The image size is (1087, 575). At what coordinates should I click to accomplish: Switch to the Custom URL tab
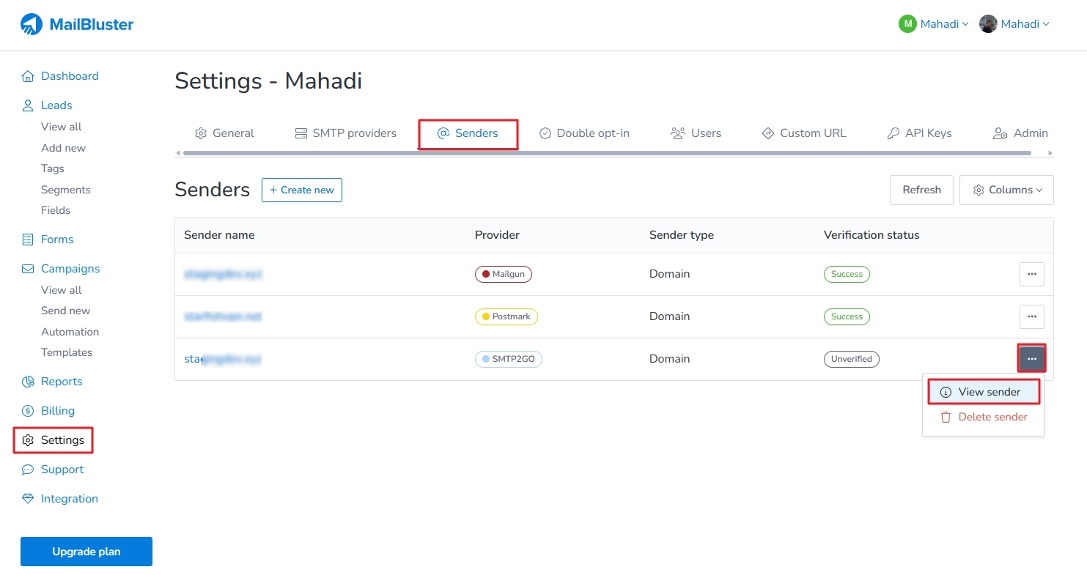tap(804, 133)
